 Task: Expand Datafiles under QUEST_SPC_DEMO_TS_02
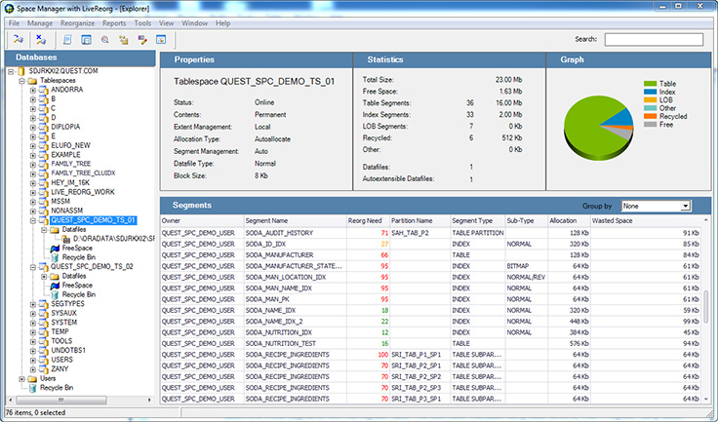pyautogui.click(x=44, y=277)
